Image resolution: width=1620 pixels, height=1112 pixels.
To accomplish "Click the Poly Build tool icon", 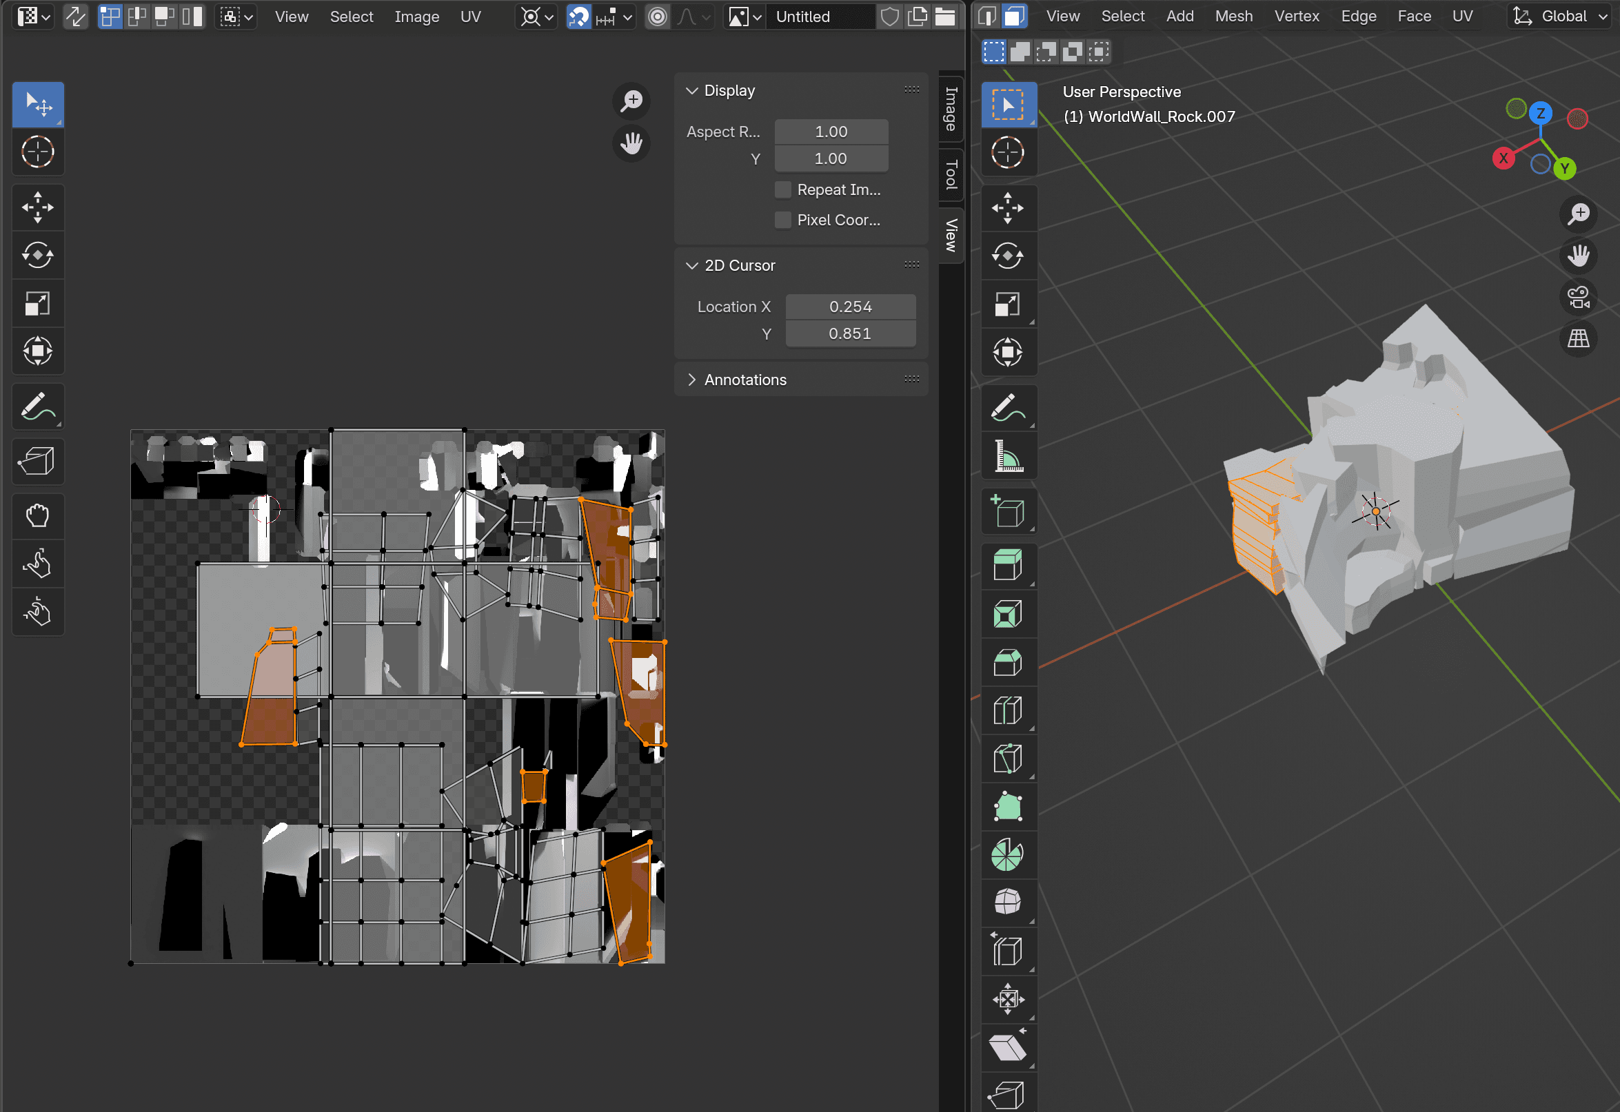I will coord(1008,807).
